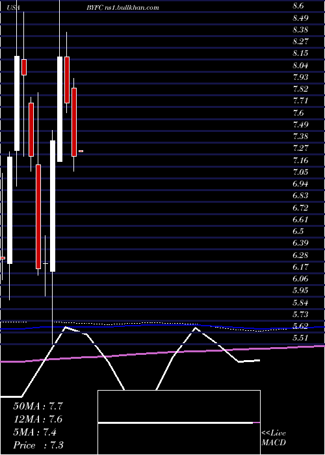Click the 5.84 price axis label
325x455 pixels.
click(300, 302)
